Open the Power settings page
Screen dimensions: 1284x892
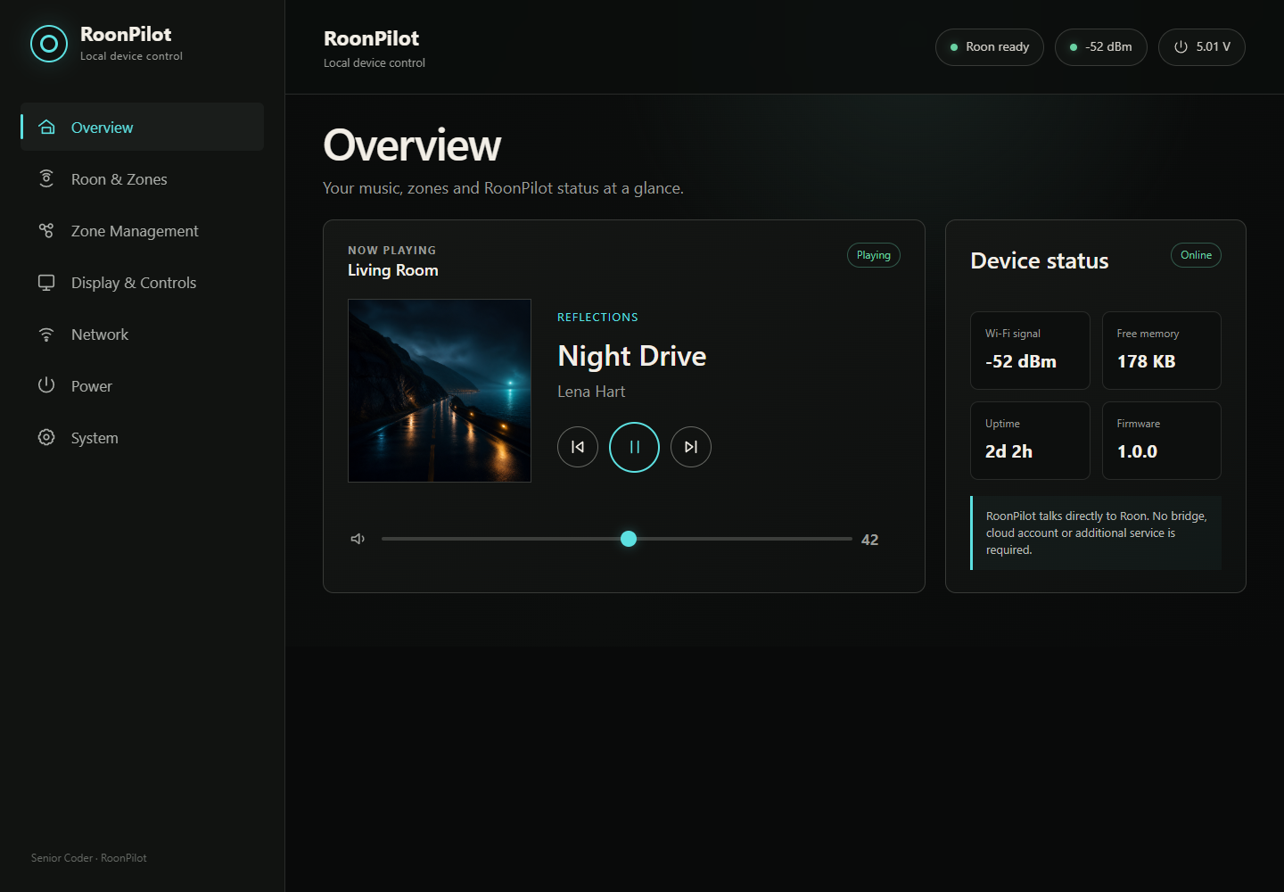[143, 386]
